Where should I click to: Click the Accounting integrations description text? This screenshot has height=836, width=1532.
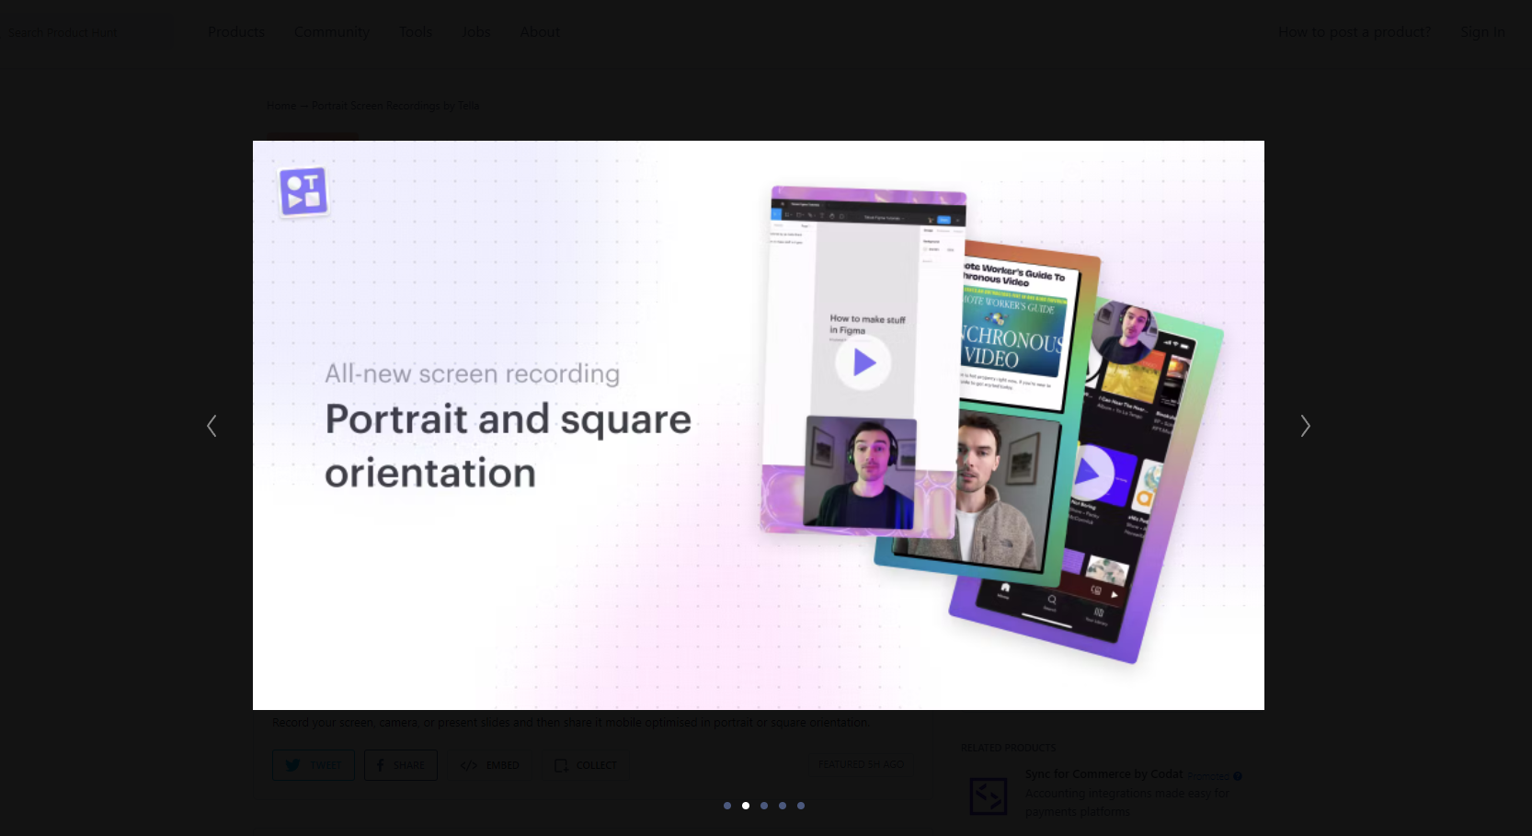pyautogui.click(x=1126, y=802)
